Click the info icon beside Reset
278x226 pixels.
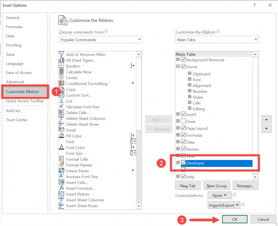pos(235,195)
